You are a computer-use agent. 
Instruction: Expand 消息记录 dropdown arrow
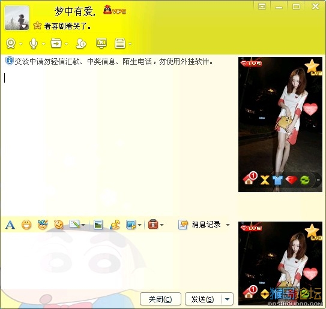228,225
